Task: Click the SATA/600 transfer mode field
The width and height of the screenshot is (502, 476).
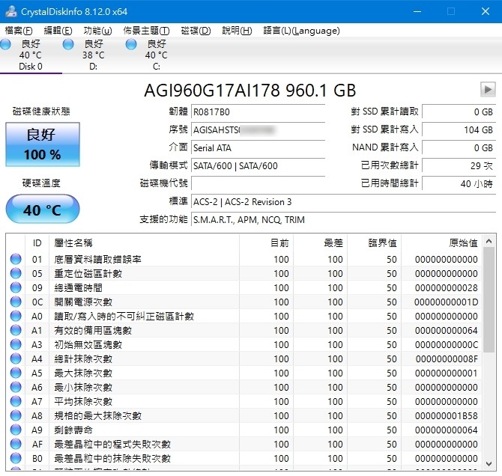Action: pos(258,165)
